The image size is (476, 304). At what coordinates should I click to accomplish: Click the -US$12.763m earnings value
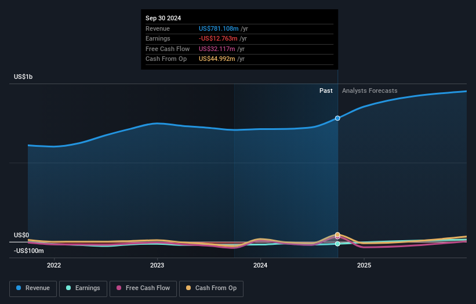click(x=218, y=38)
